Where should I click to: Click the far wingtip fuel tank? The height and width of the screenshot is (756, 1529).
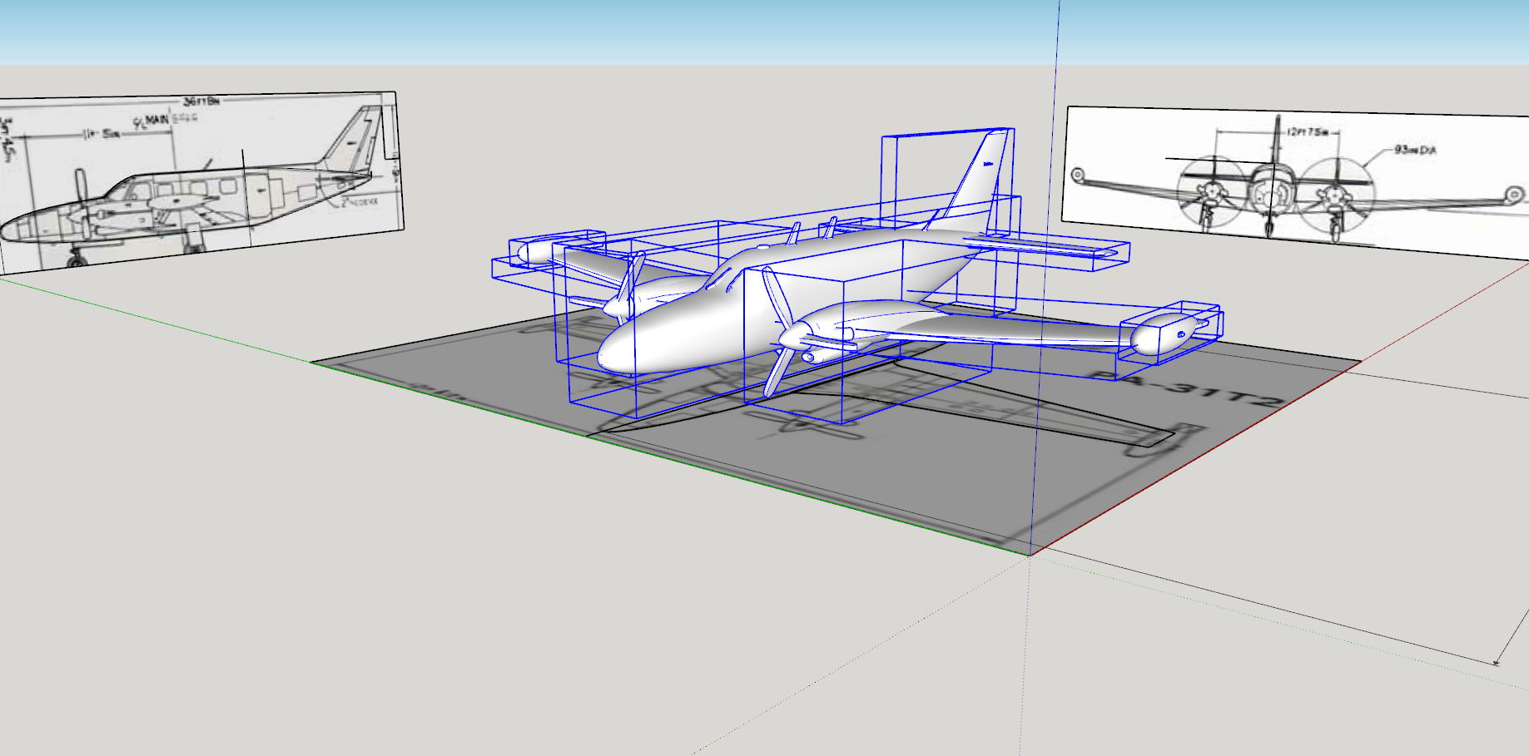click(533, 251)
